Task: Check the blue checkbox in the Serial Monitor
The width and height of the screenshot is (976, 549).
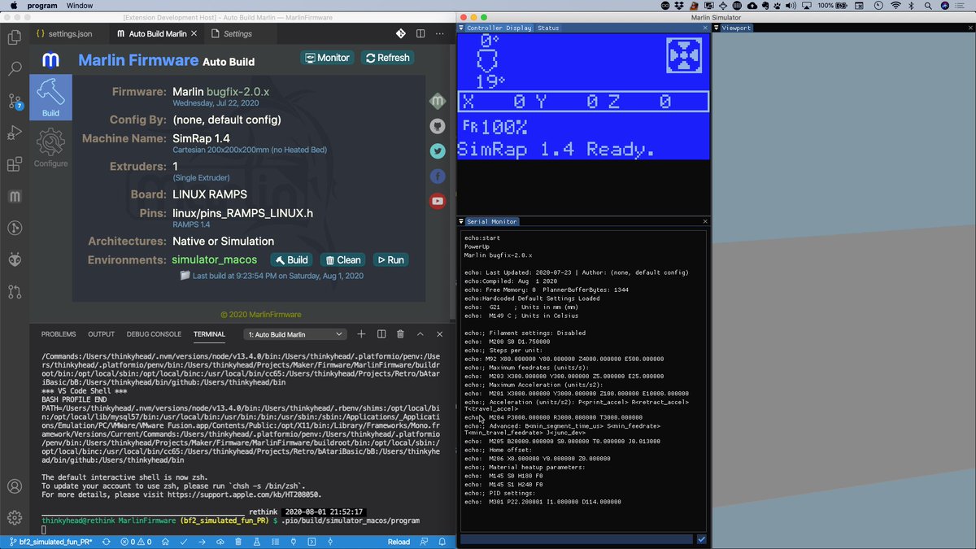Action: (701, 538)
